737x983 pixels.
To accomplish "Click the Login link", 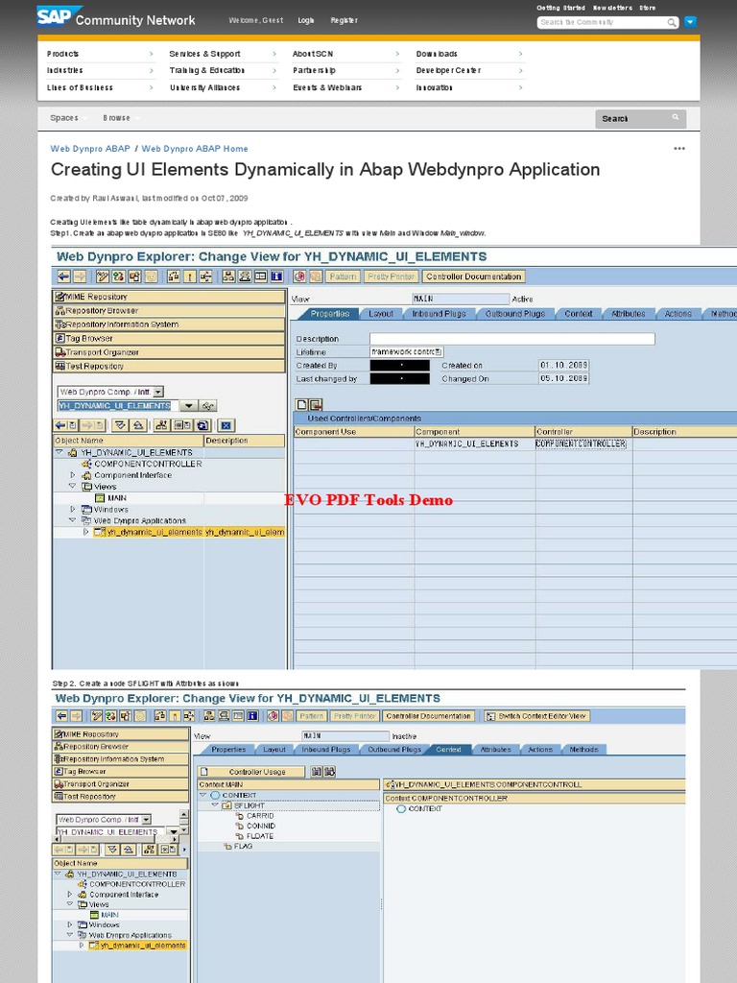I will click(306, 21).
